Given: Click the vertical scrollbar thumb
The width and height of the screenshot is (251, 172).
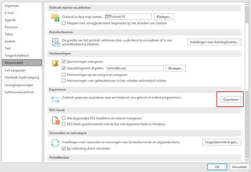Looking at the screenshot, I should coord(247,57).
